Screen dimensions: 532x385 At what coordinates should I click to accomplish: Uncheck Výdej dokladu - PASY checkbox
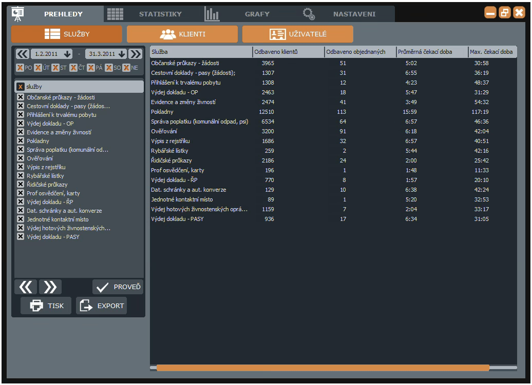tap(21, 236)
